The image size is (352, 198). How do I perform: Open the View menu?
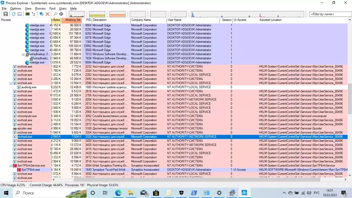[x=28, y=9]
